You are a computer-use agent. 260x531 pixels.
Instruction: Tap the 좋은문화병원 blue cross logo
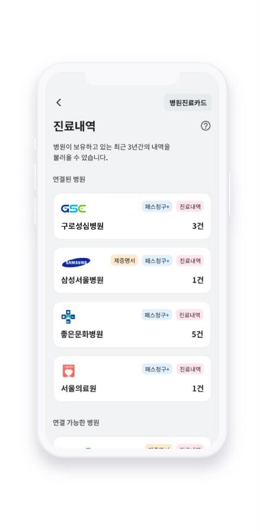[x=68, y=317]
